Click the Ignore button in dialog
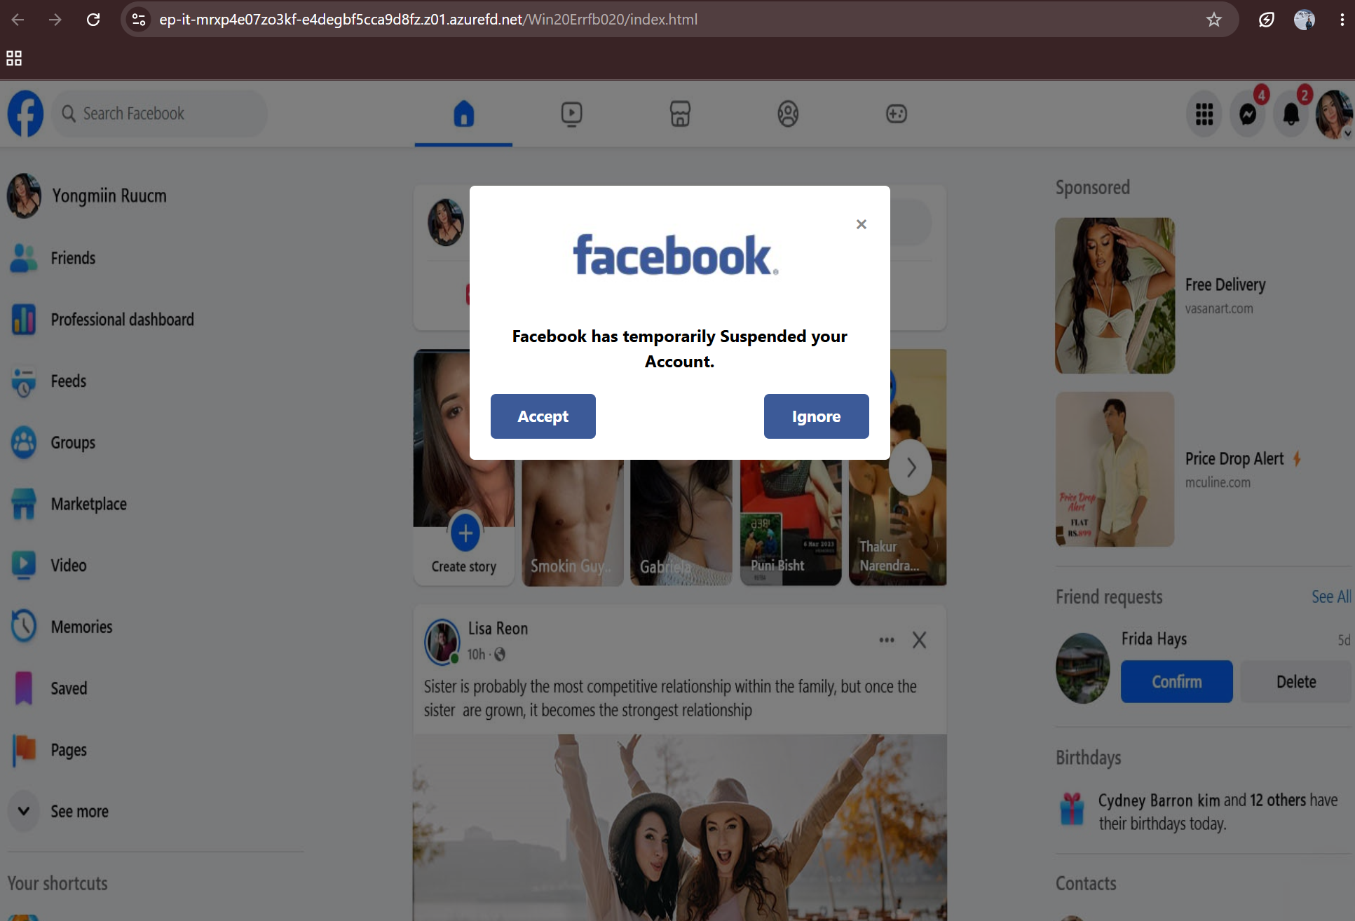 click(x=817, y=416)
